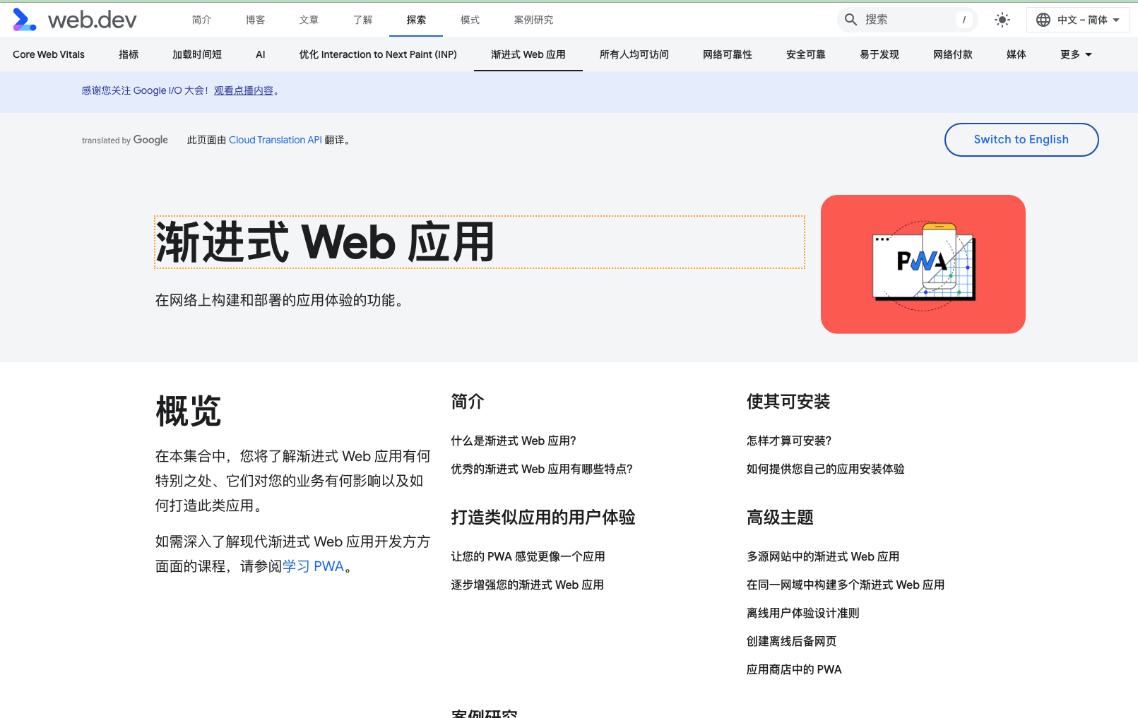
Task: Open the 简介 top nav tab
Action: [201, 20]
